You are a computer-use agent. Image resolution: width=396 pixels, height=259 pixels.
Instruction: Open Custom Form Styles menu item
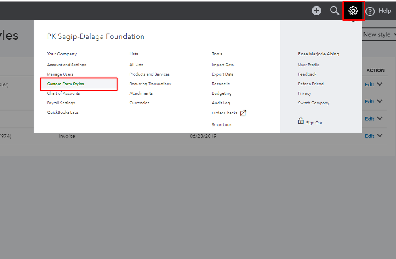[x=65, y=84]
